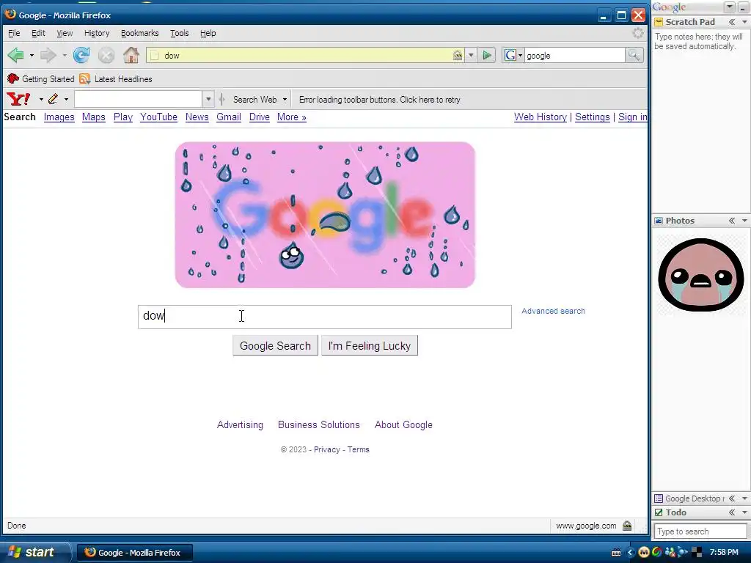The width and height of the screenshot is (751, 563).
Task: Click the Google Desktop swirl tray icon
Action: click(x=656, y=552)
